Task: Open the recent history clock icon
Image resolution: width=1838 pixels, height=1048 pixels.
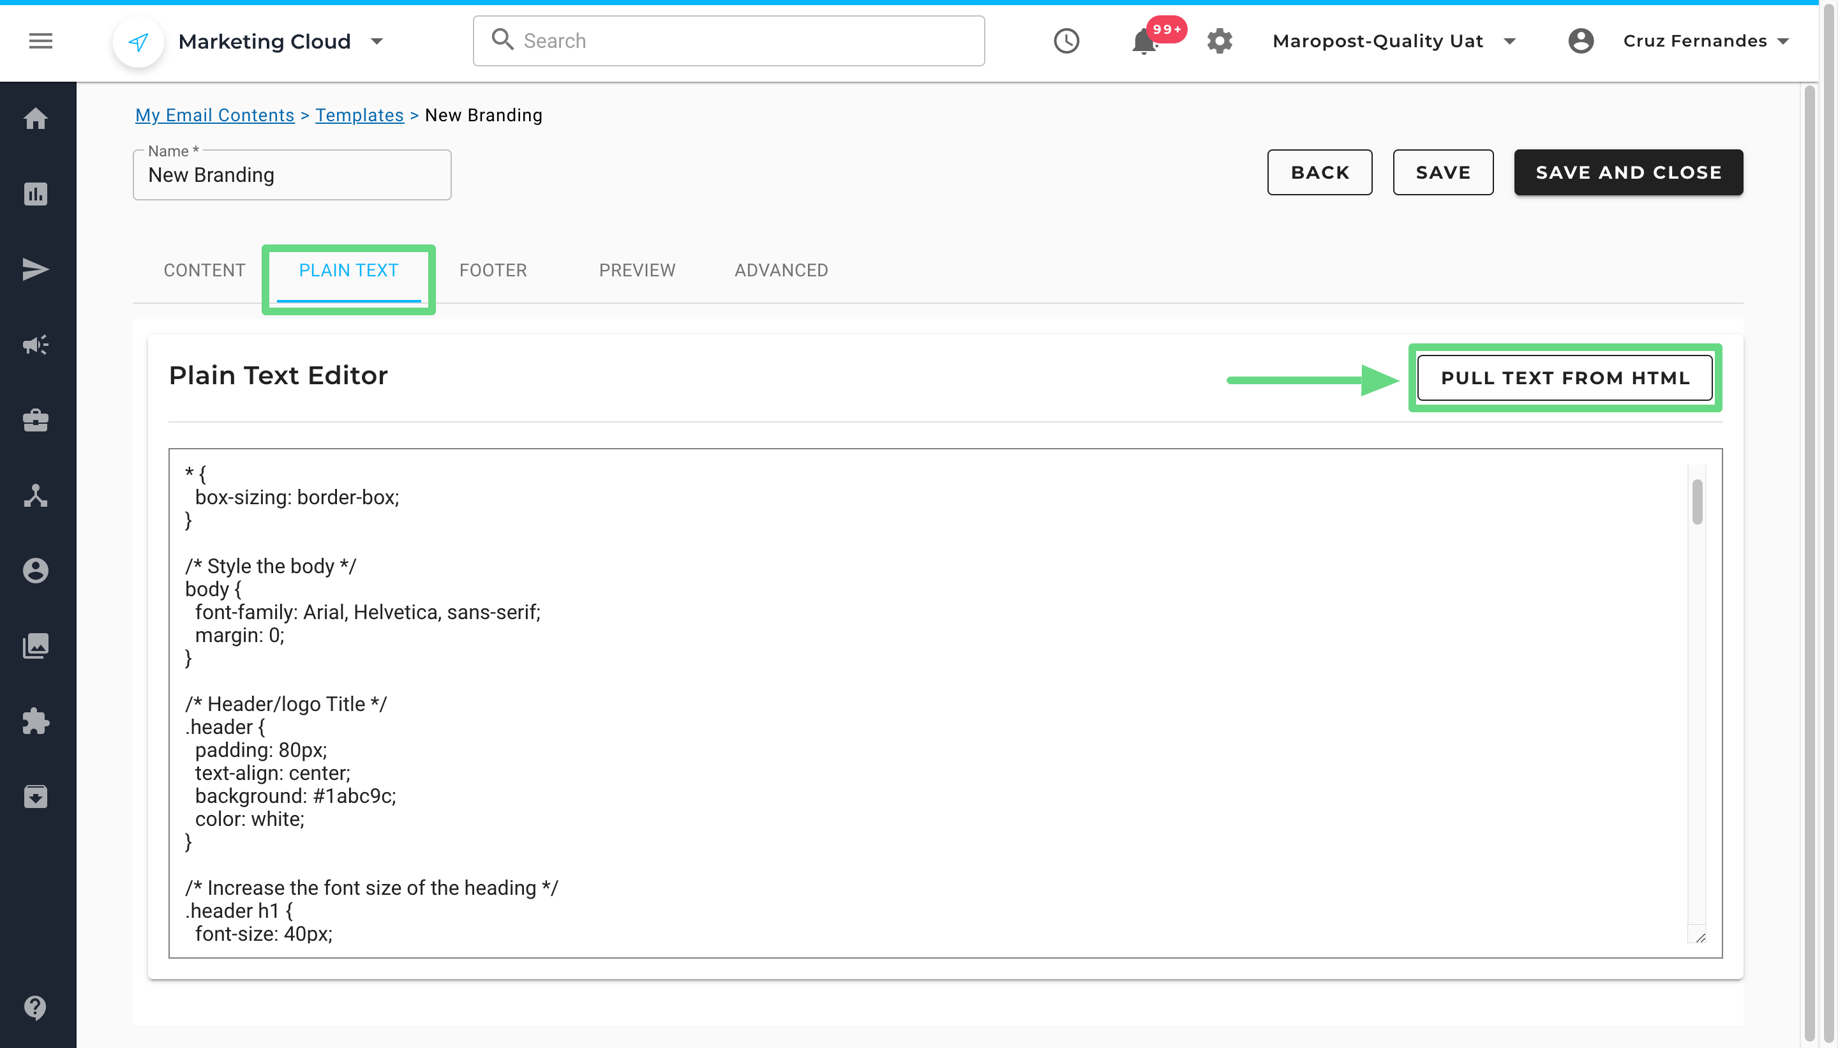Action: tap(1066, 41)
